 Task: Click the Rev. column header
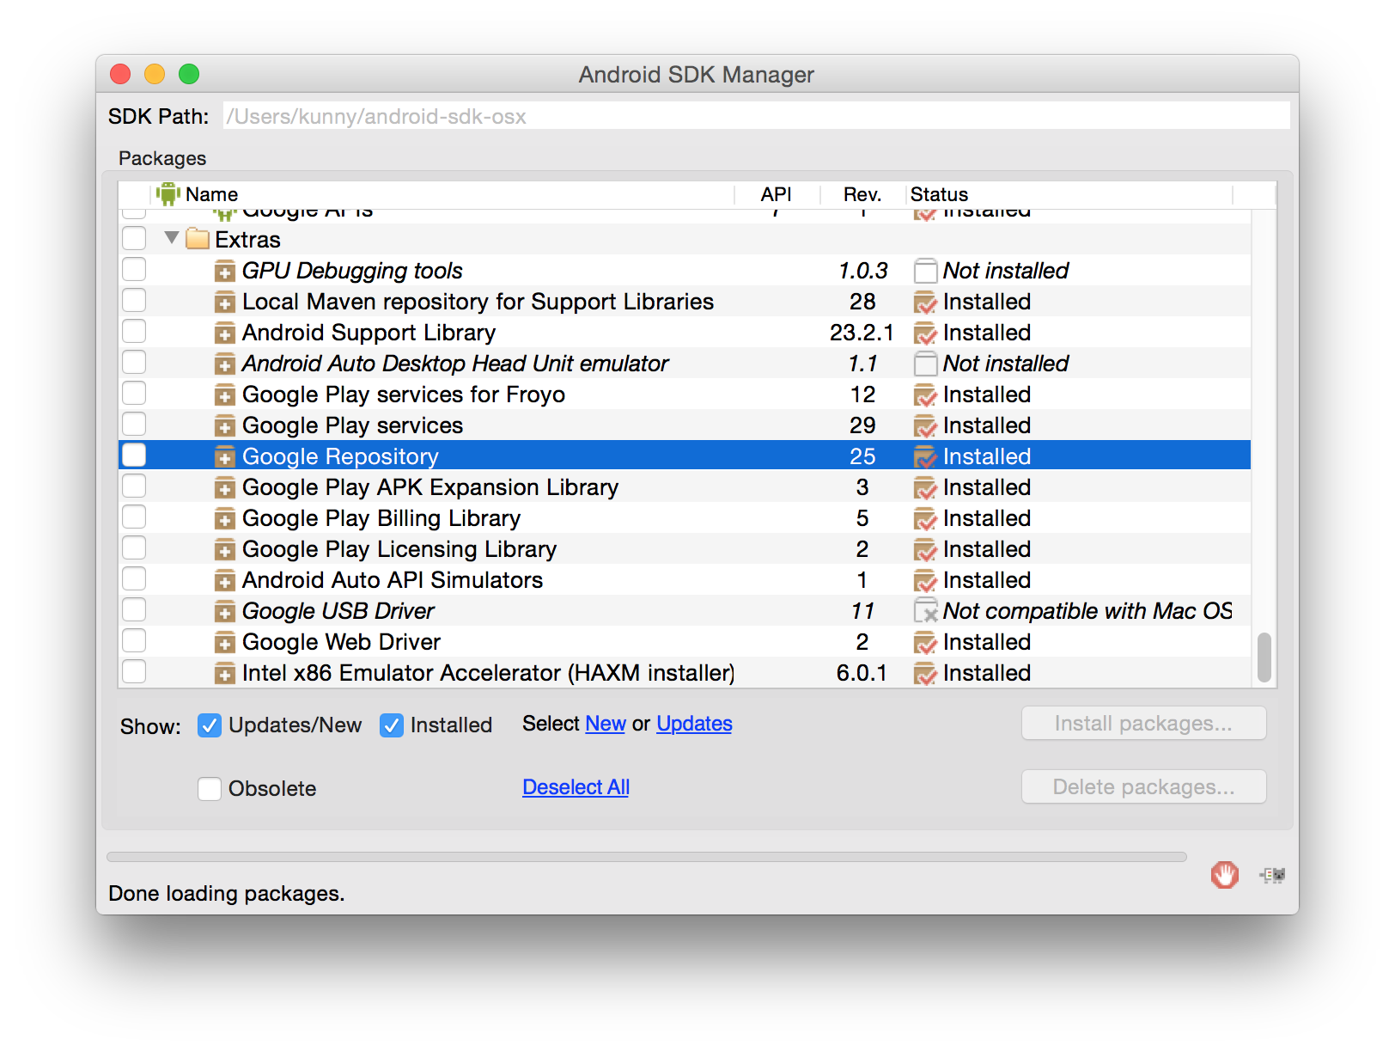pyautogui.click(x=862, y=194)
